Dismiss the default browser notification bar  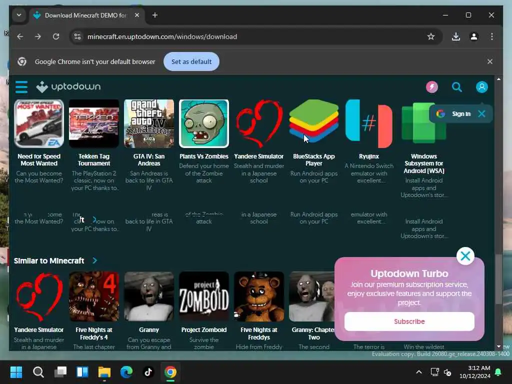coord(490,61)
